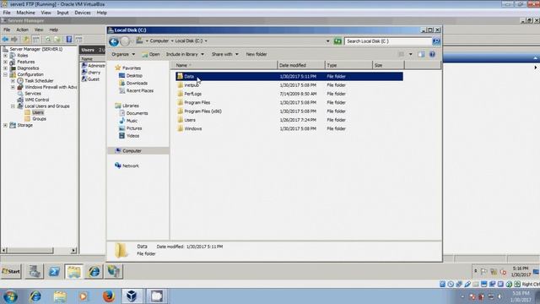Open the Music library

pyautogui.click(x=132, y=121)
